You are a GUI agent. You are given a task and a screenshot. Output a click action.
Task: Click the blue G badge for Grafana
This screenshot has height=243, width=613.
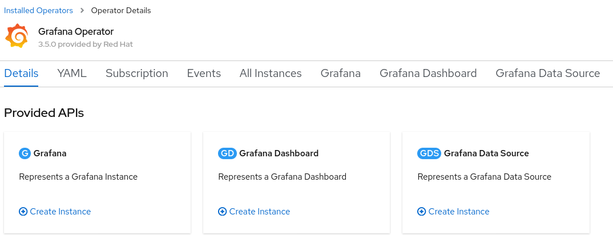[x=25, y=153]
